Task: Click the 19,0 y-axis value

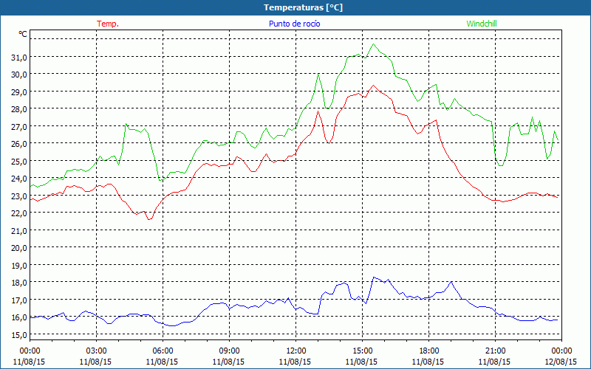Action: (19, 266)
